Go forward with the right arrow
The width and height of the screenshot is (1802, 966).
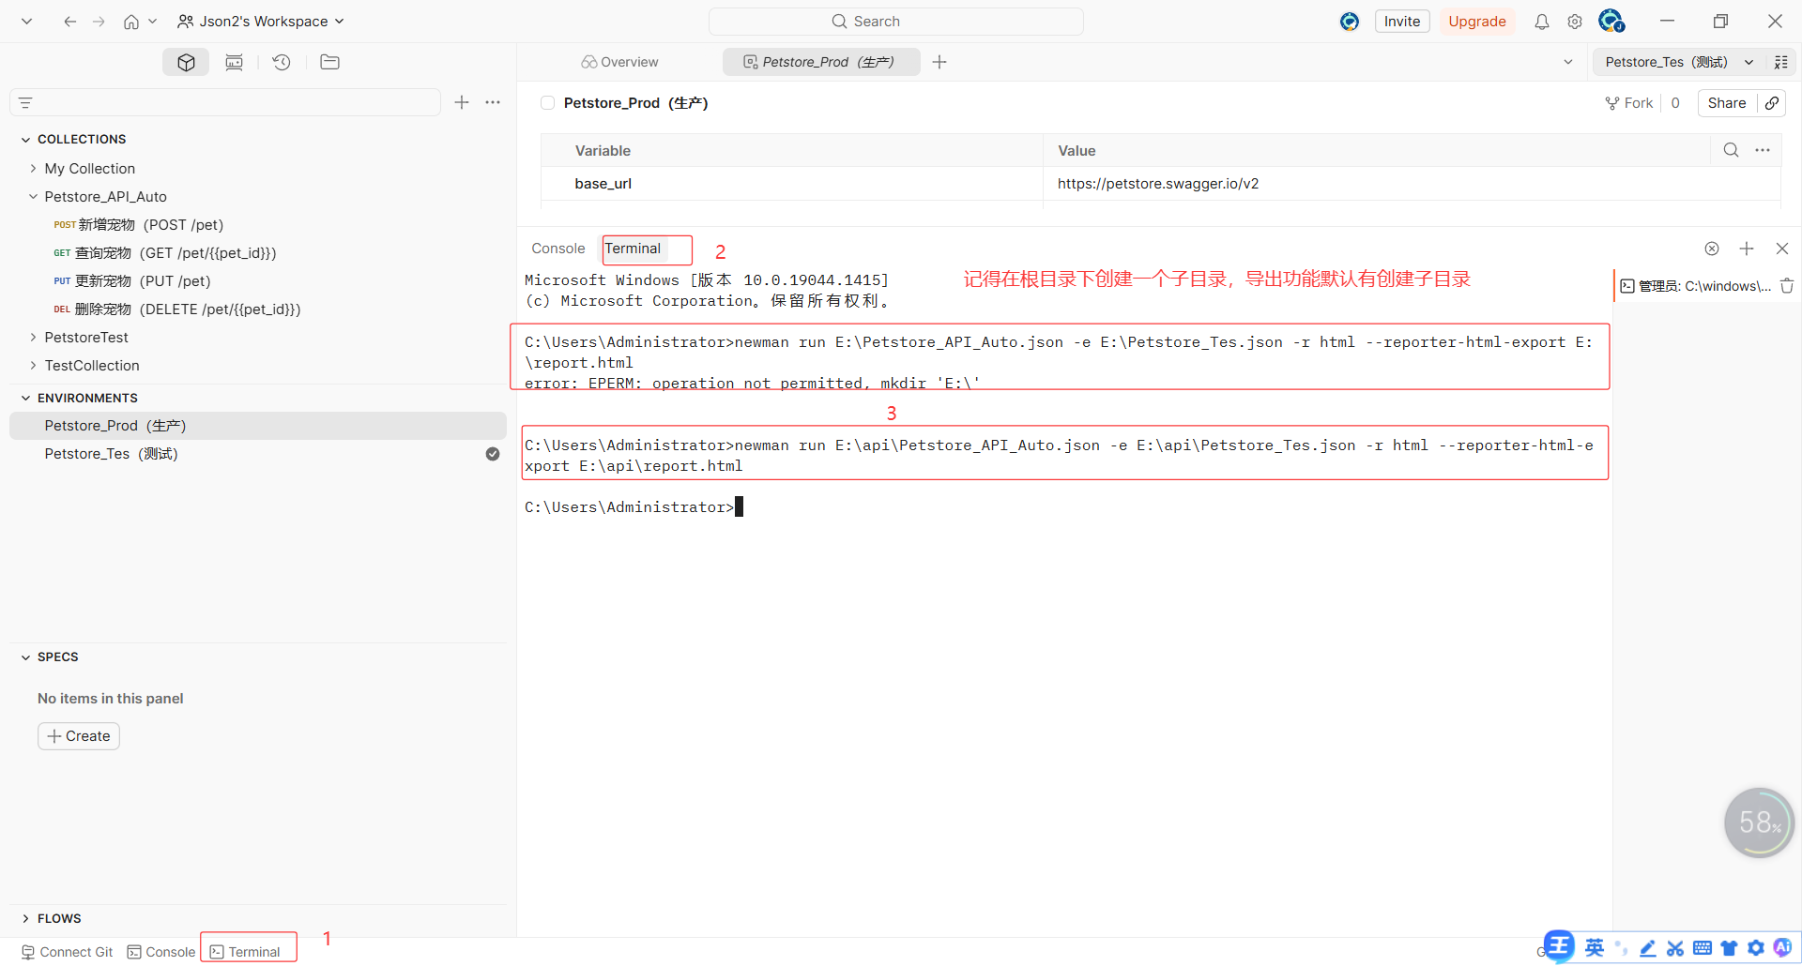(x=99, y=22)
